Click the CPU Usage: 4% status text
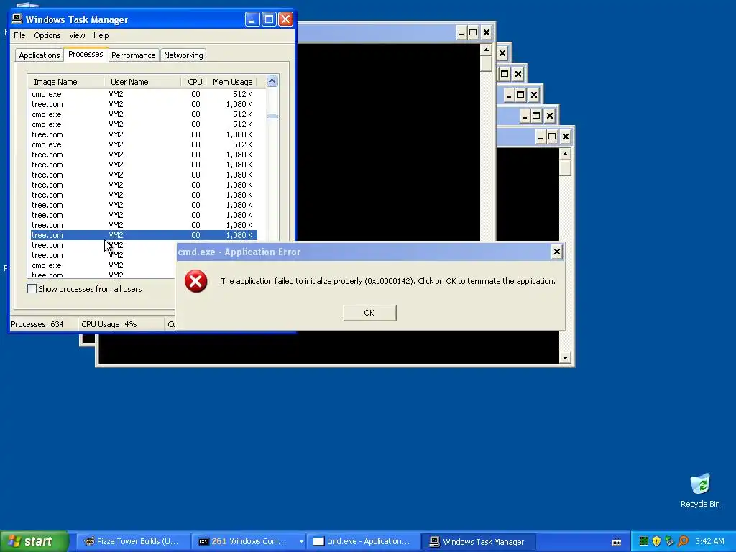Screen dimensions: 736x552 (x=109, y=324)
